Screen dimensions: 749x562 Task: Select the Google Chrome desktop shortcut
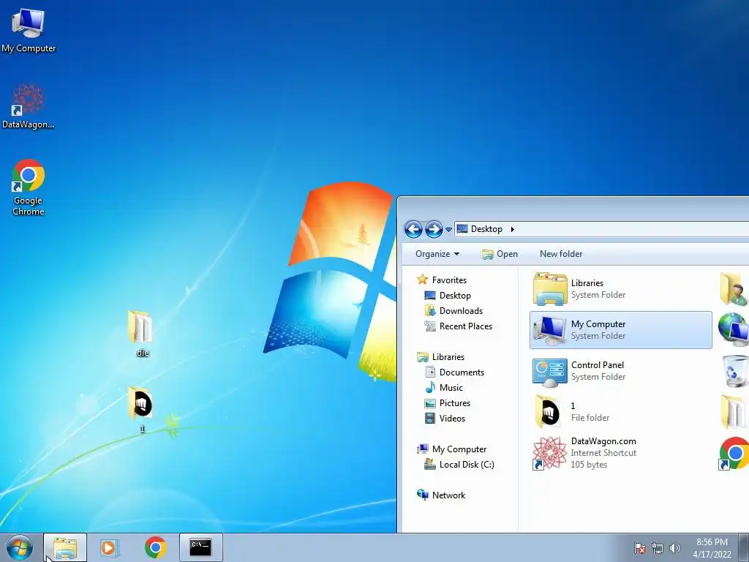29,187
